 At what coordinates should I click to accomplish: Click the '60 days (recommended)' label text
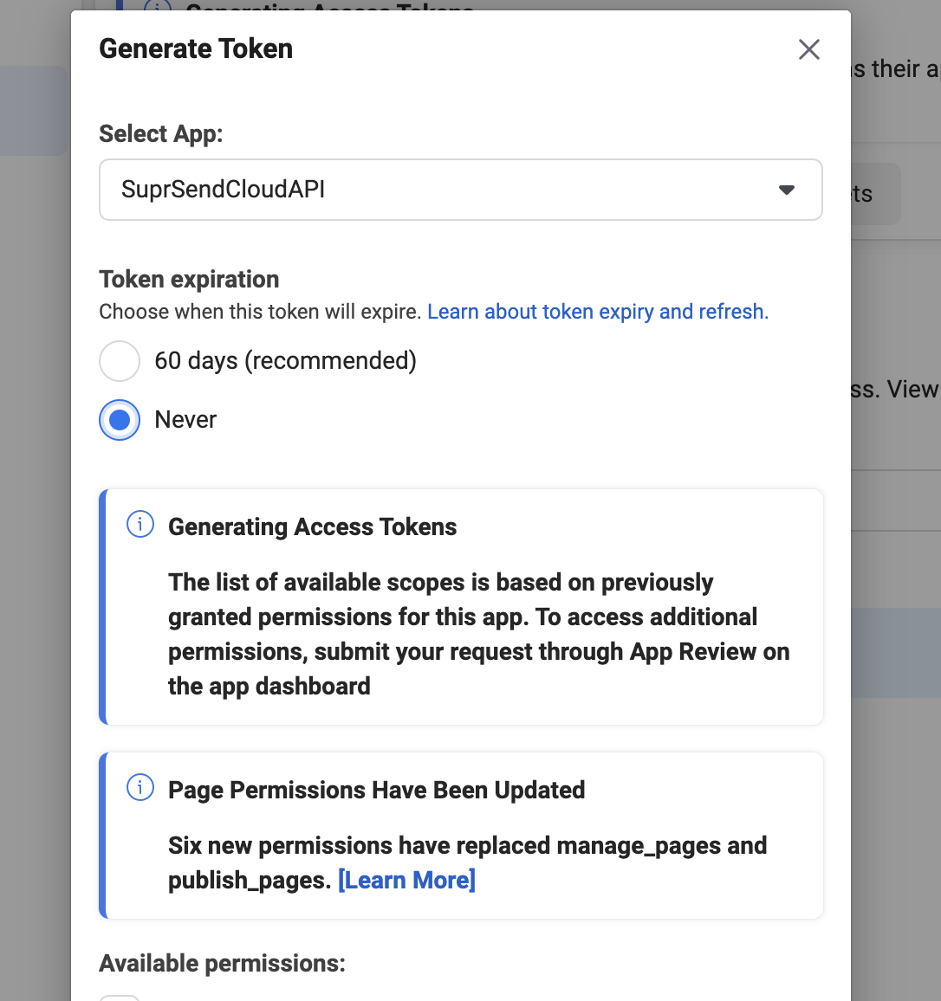[x=285, y=361]
